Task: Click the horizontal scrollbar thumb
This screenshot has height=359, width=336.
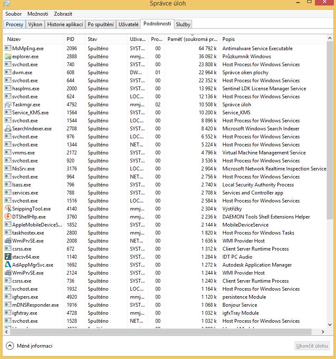Action: (161, 332)
